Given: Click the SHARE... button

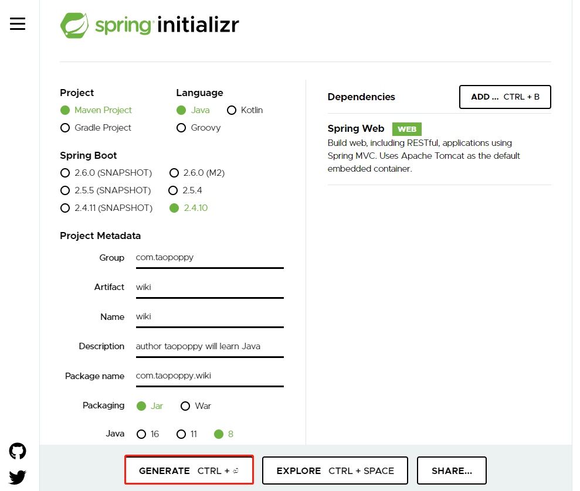Looking at the screenshot, I should coord(452,470).
